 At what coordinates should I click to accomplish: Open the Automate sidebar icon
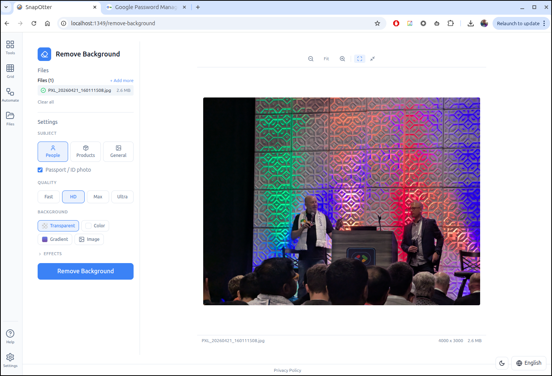click(x=10, y=95)
